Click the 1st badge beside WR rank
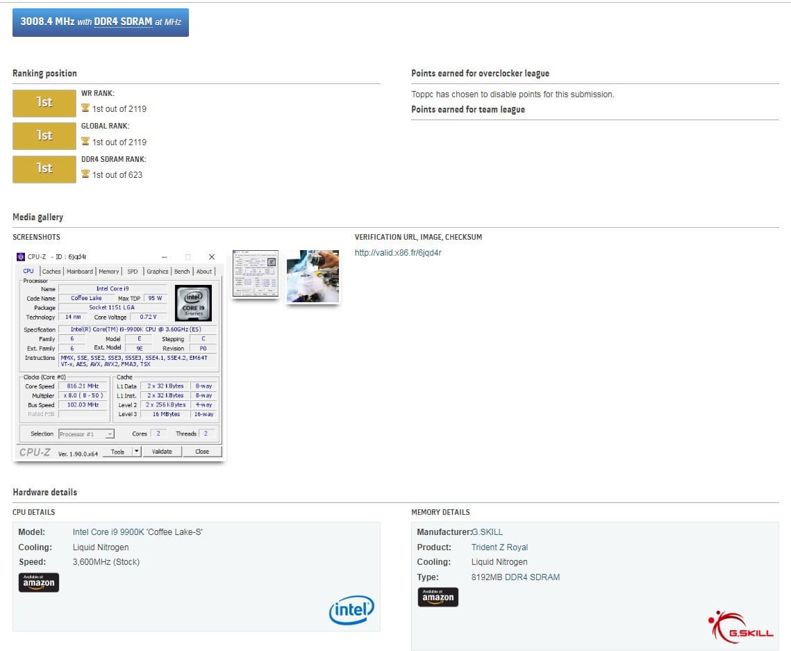The height and width of the screenshot is (651, 791). [44, 103]
